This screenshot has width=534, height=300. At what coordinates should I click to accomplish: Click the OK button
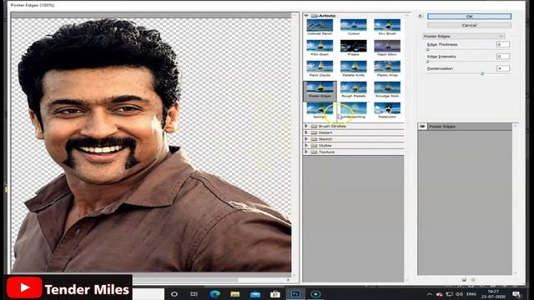(x=469, y=17)
